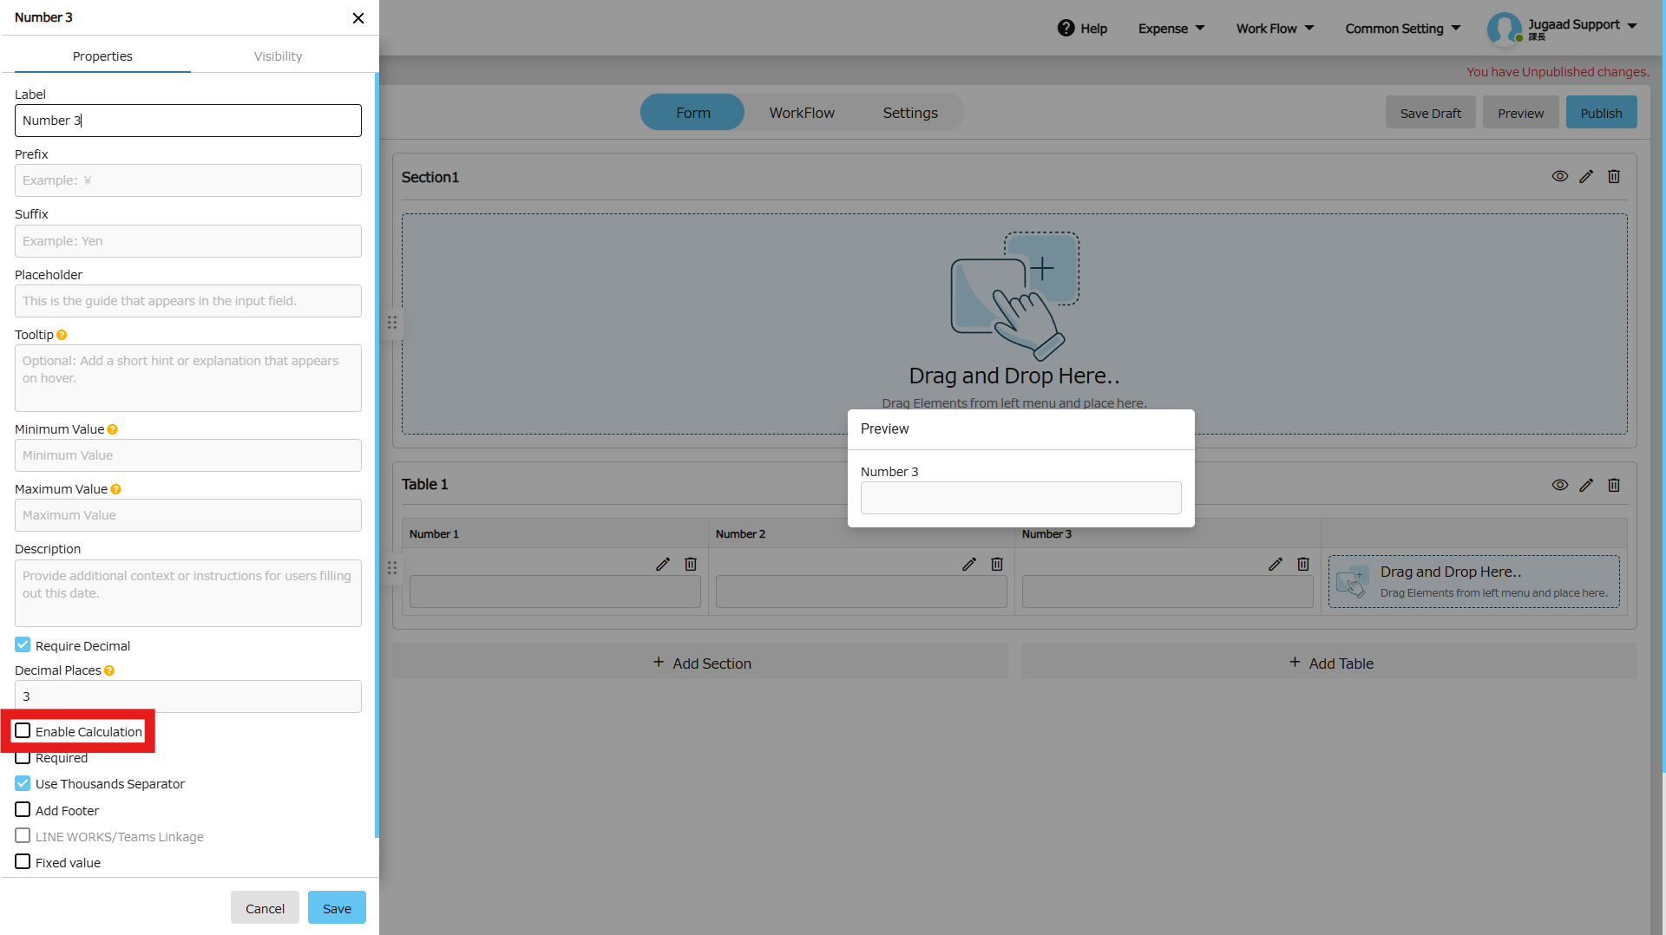Expand the Work Flow dropdown
Viewport: 1666px width, 935px height.
tap(1275, 29)
